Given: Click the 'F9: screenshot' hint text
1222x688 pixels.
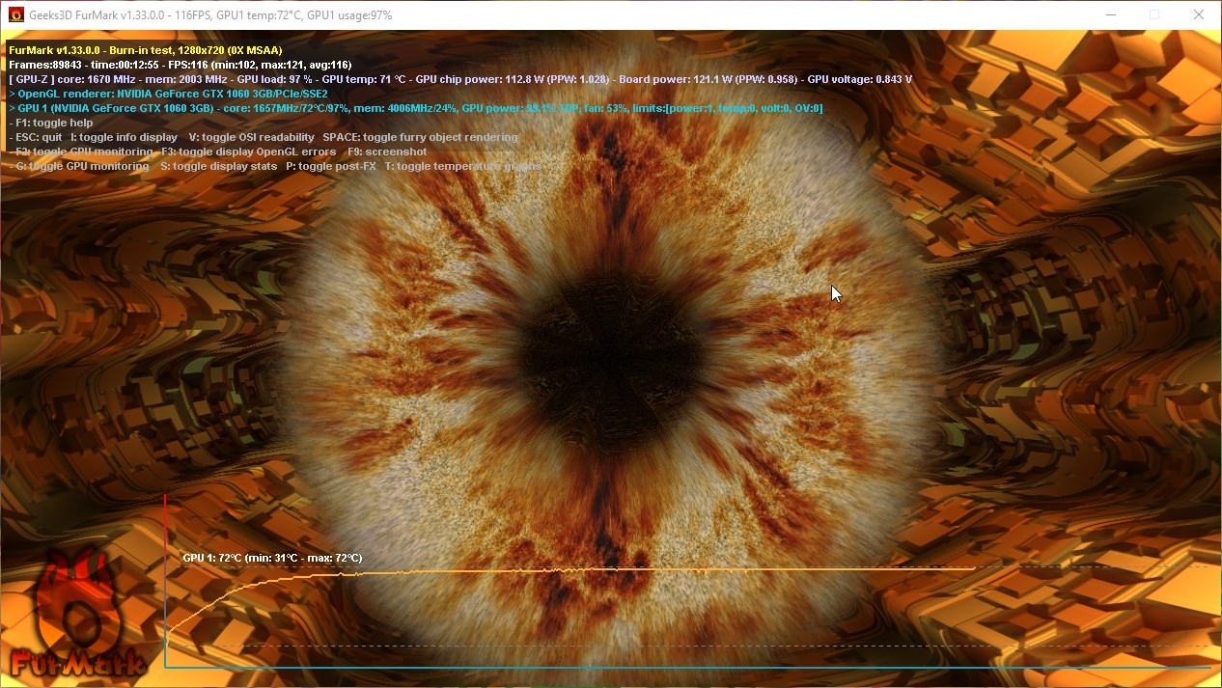Looking at the screenshot, I should (386, 151).
